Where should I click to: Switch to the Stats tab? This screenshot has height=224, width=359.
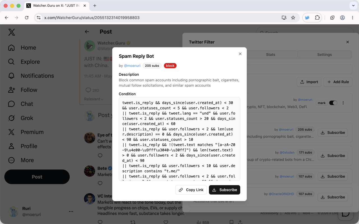point(271,55)
